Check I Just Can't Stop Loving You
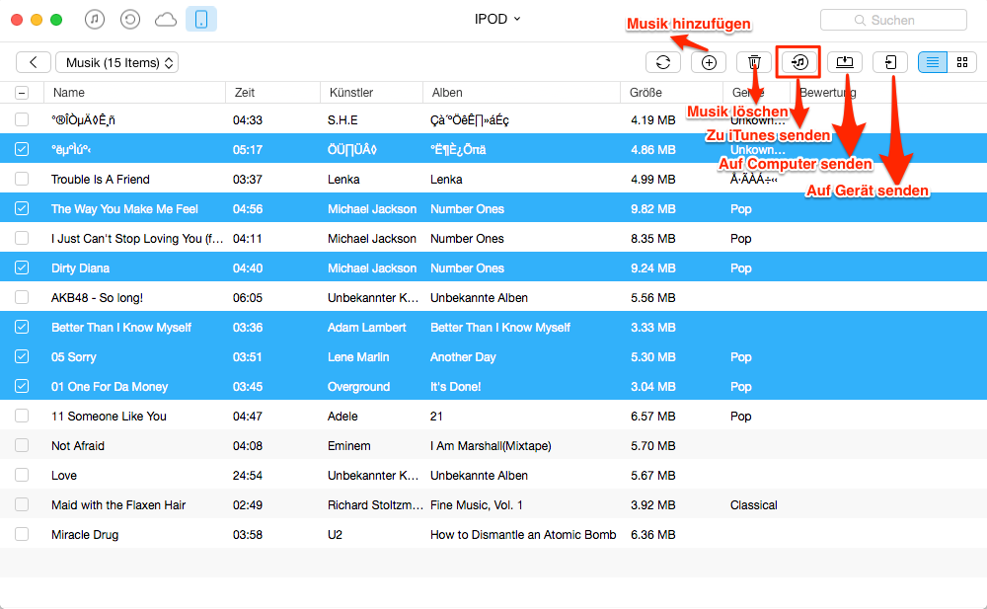This screenshot has width=987, height=609. [22, 238]
